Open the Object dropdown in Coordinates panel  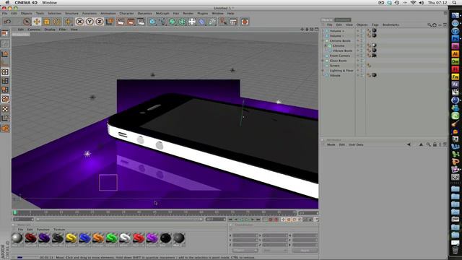pyautogui.click(x=245, y=251)
